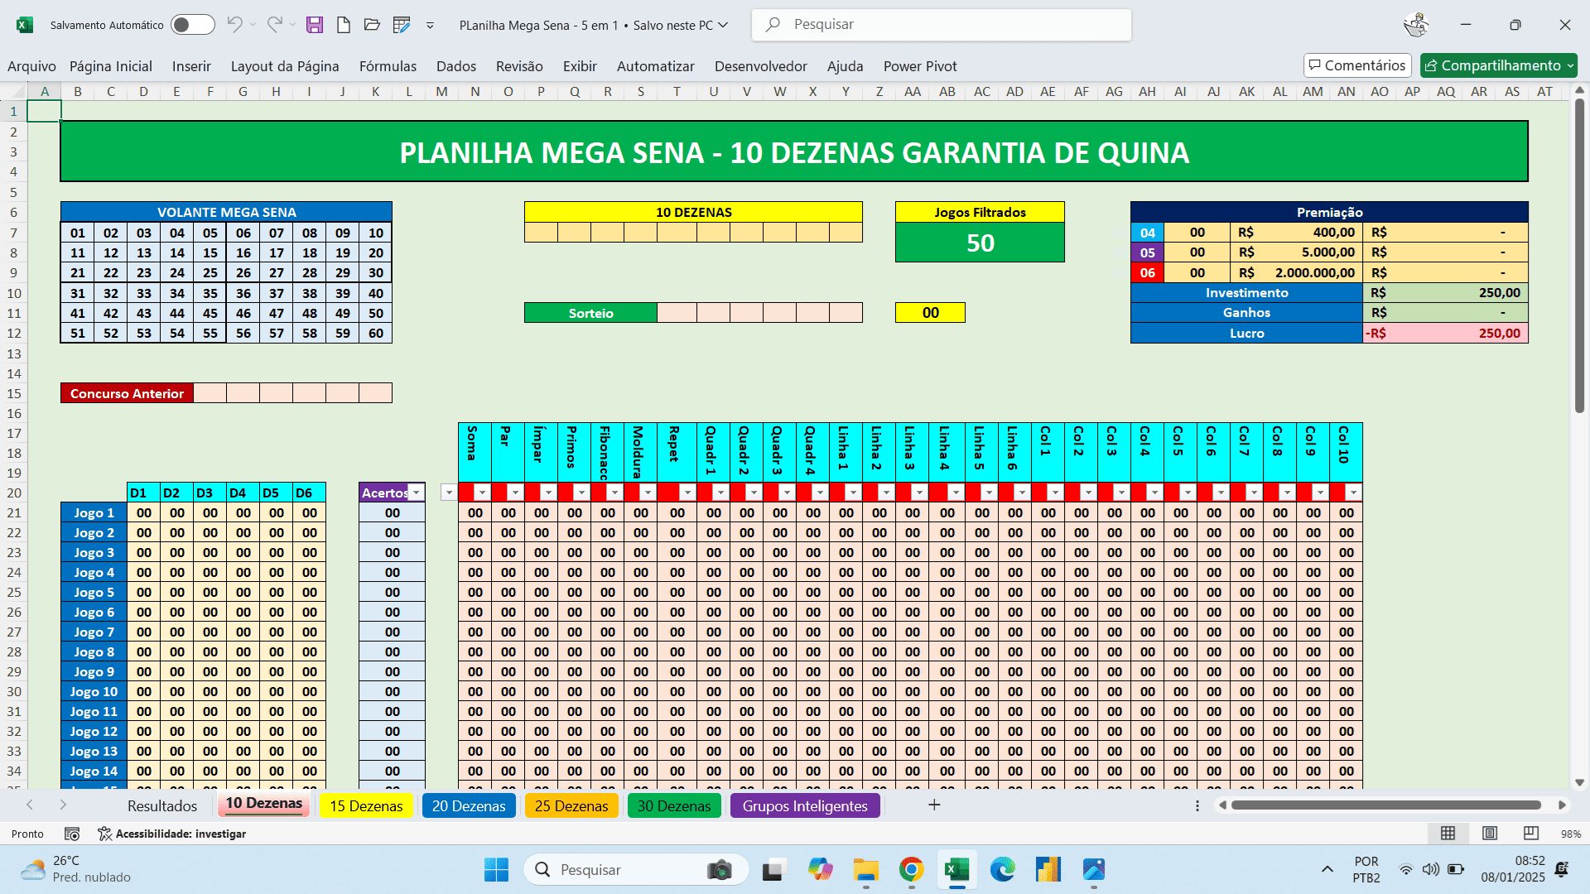Click the scroll down arrow at right edge
The image size is (1590, 894).
tap(1579, 783)
